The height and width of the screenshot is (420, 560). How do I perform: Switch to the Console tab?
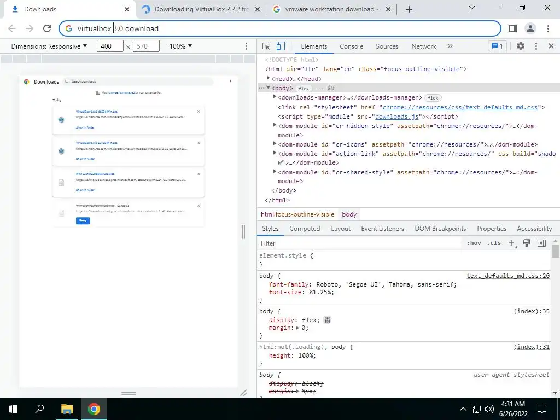coord(352,46)
